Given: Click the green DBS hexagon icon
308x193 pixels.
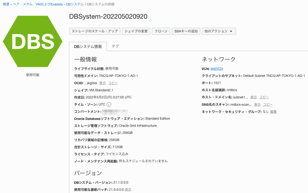Looking at the screenshot, I should click(33, 42).
